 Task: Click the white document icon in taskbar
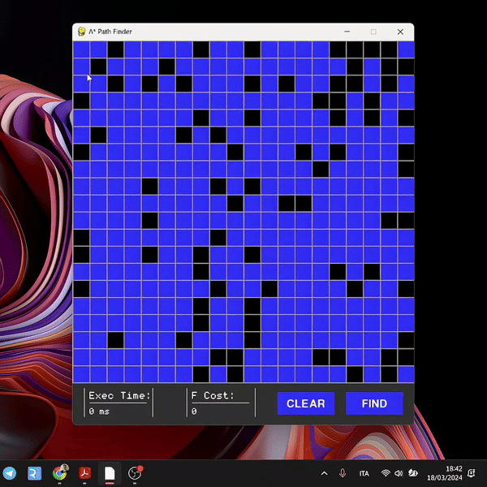pyautogui.click(x=109, y=473)
